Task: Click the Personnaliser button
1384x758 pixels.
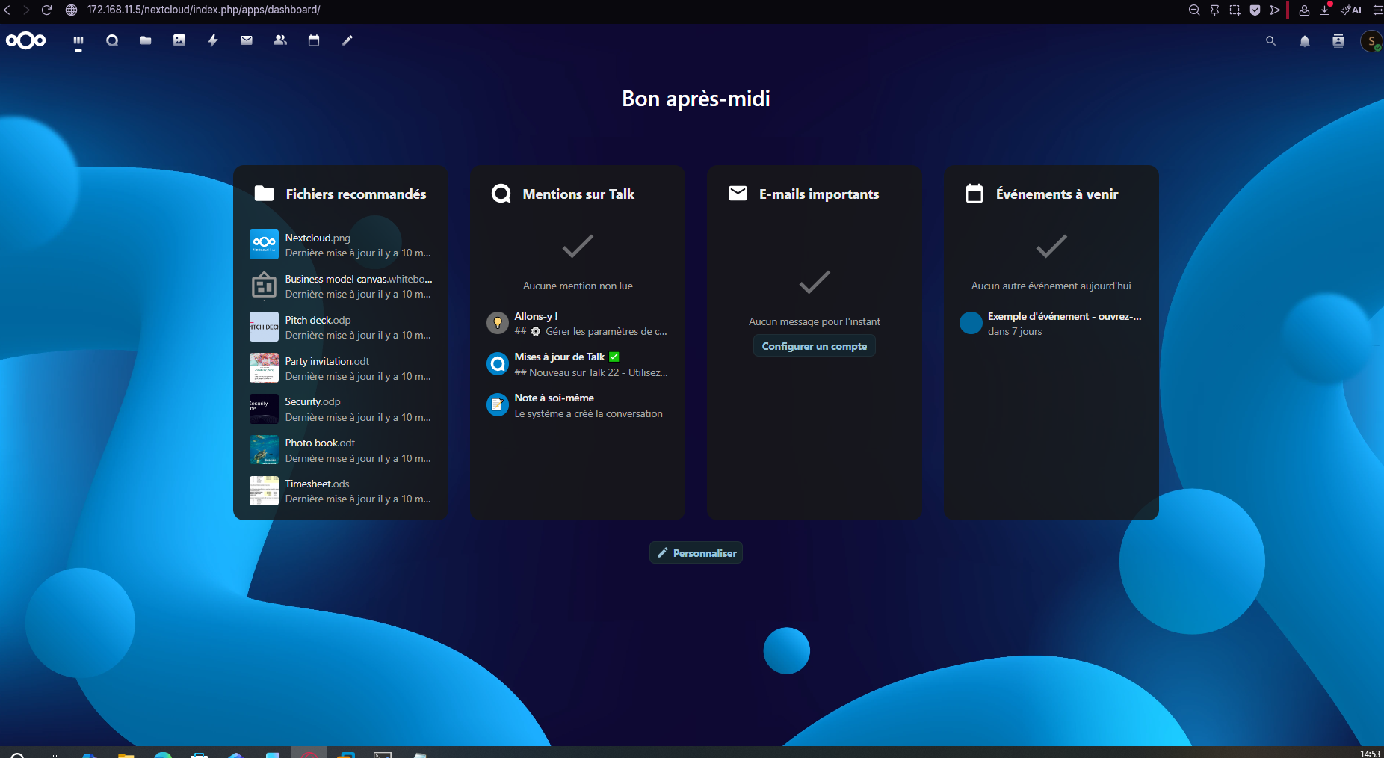Action: [696, 552]
